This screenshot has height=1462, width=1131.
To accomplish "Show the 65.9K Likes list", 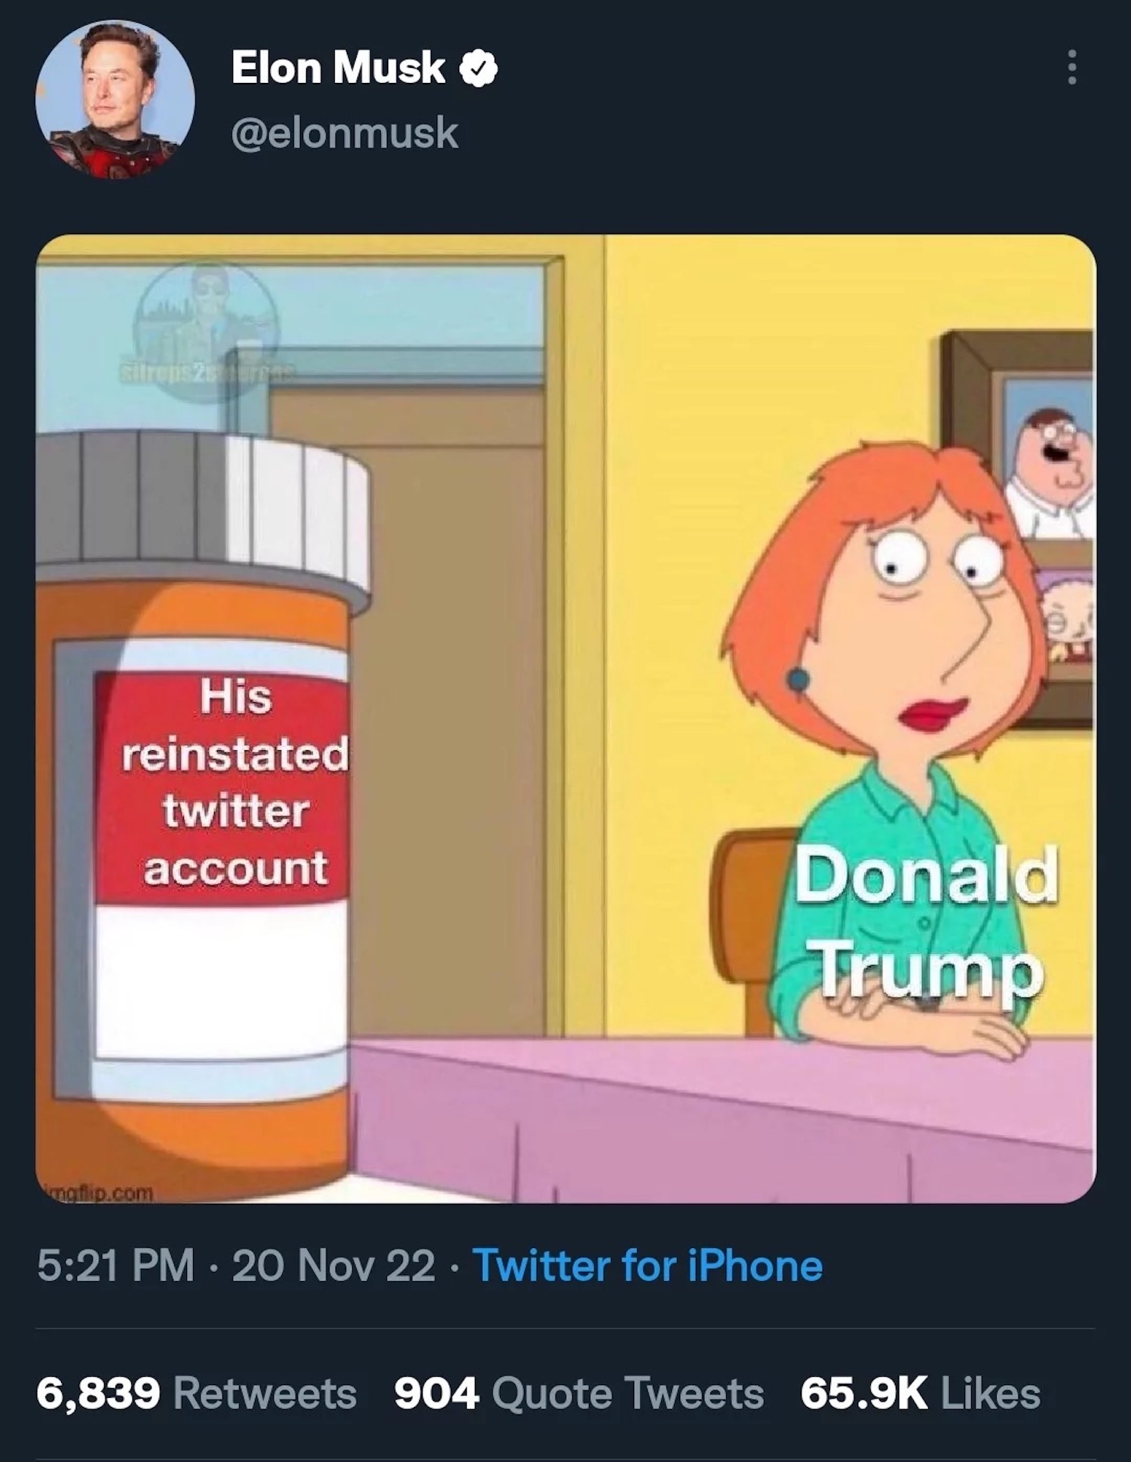I will 920,1393.
